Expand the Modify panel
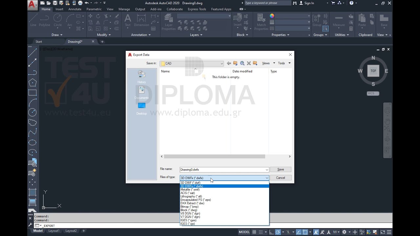Viewport: 420px width, 236px height. [104, 35]
